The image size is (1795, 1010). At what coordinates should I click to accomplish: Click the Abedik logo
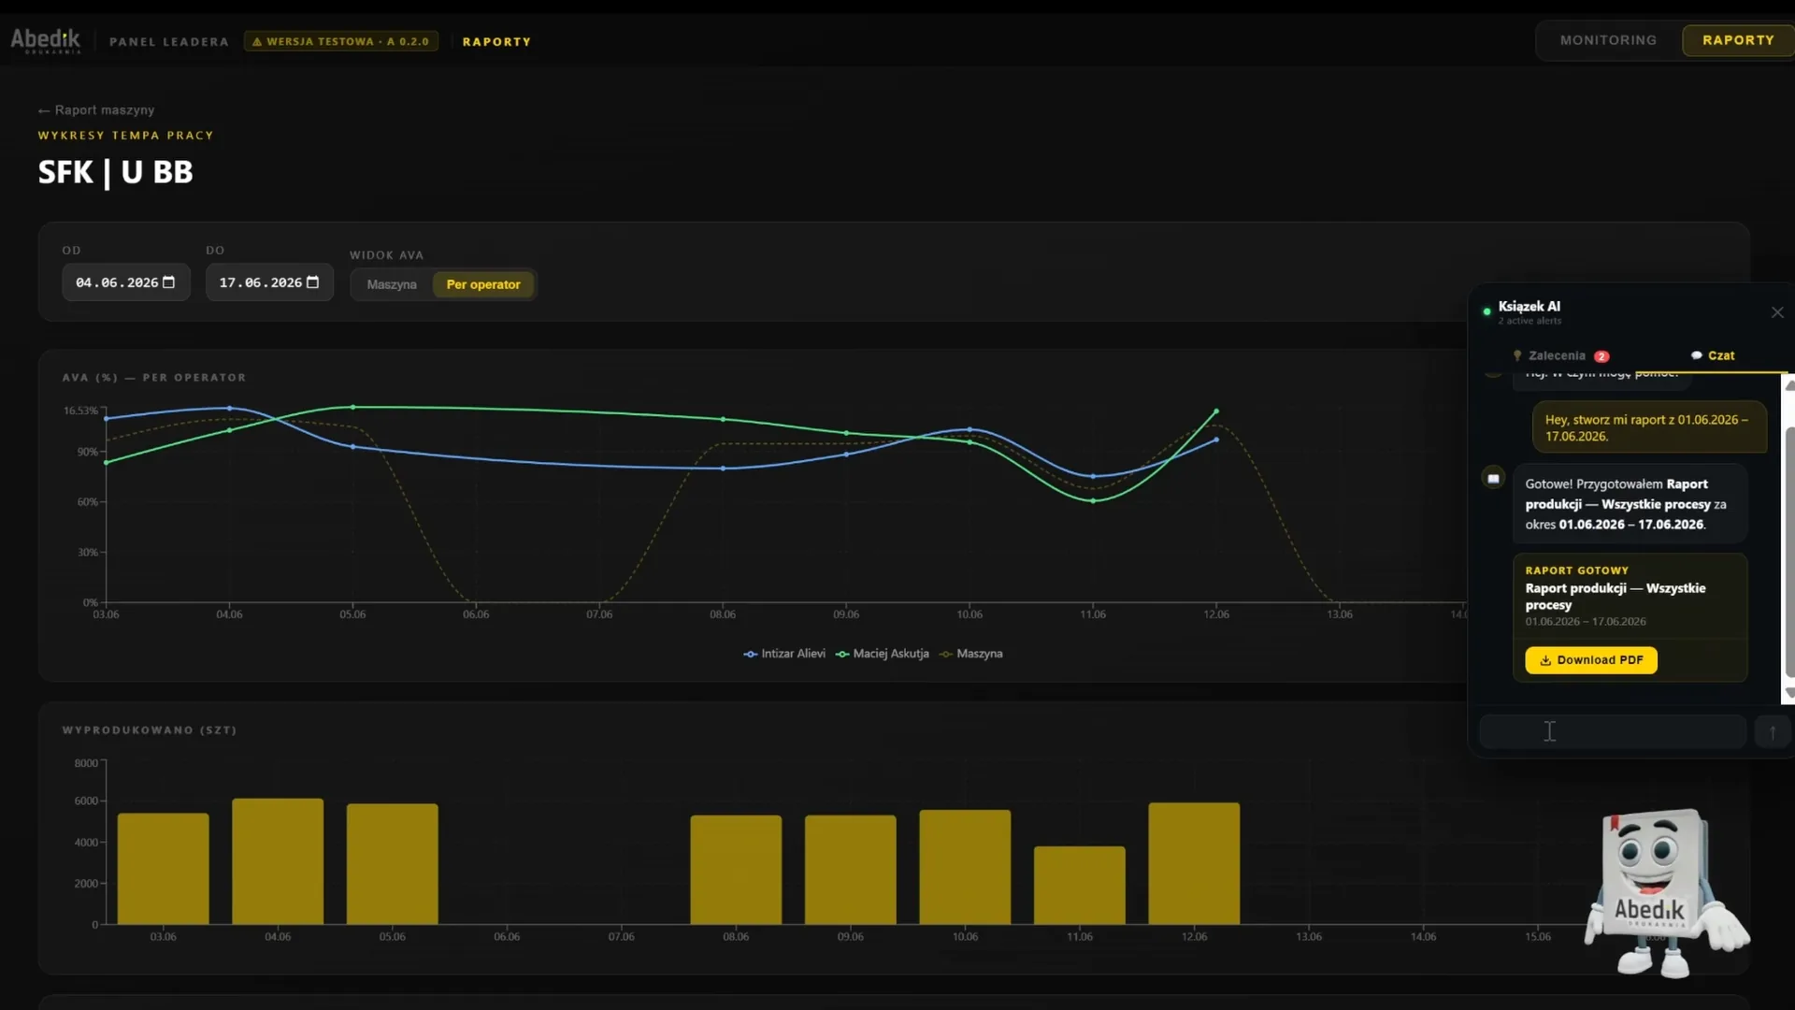click(x=45, y=40)
